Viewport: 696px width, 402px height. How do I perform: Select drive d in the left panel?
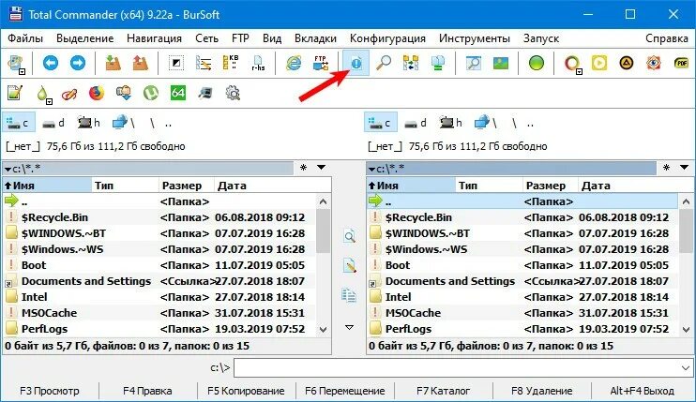53,123
